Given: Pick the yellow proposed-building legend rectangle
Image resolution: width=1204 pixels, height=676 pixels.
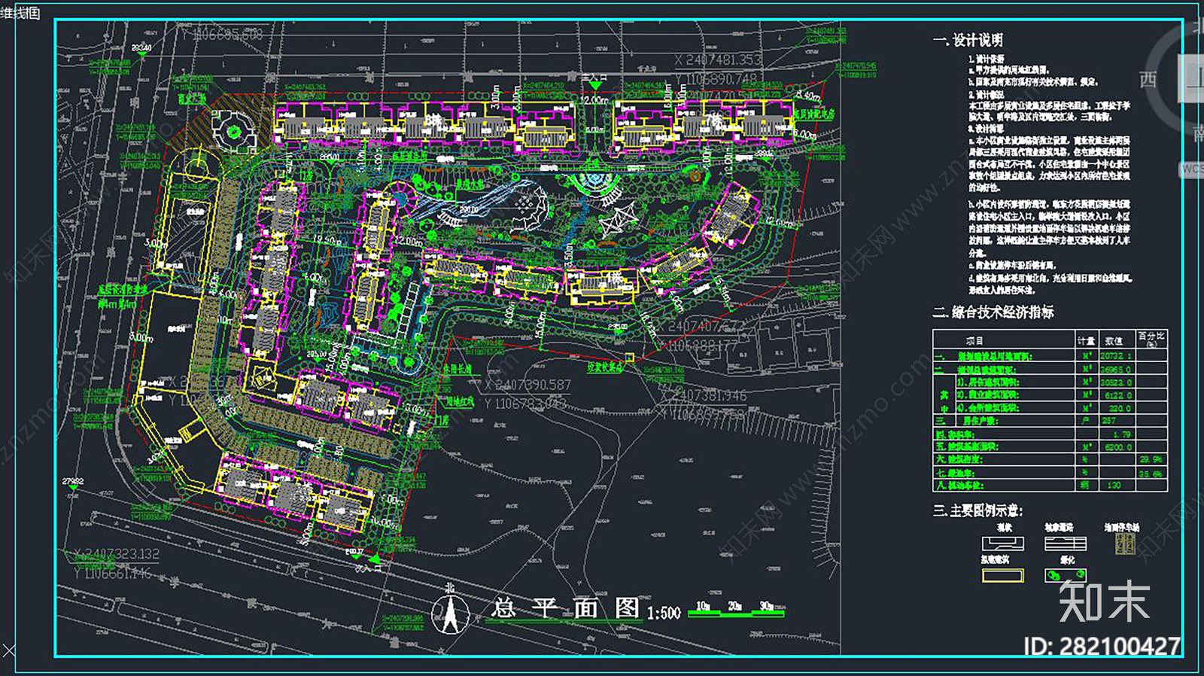Looking at the screenshot, I should [x=1002, y=576].
